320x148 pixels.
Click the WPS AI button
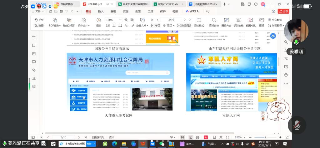coord(194,11)
